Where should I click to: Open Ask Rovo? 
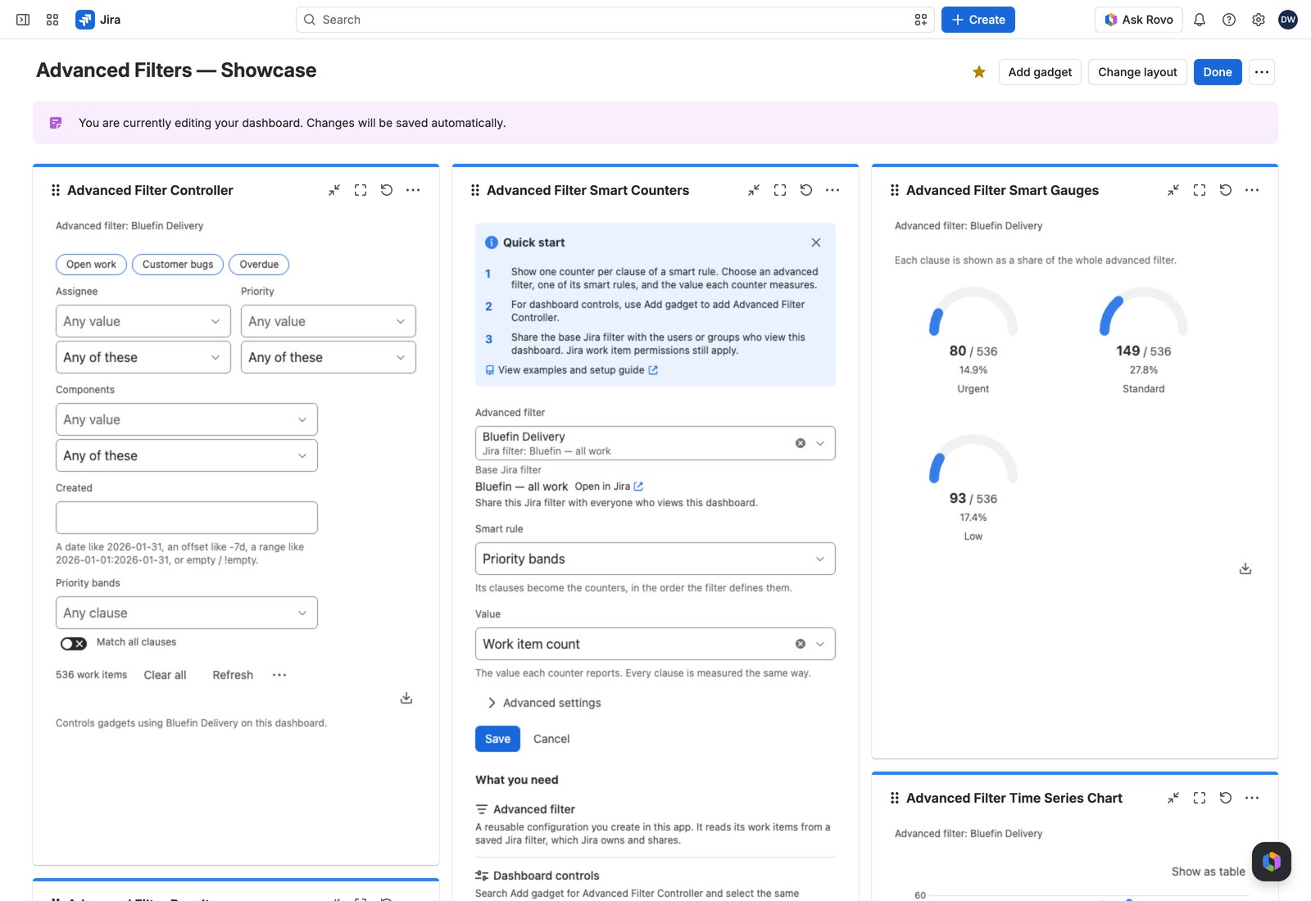pos(1139,20)
